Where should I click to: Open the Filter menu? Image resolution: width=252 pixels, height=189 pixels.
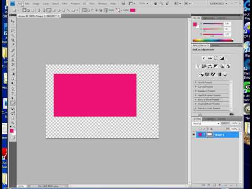click(65, 4)
